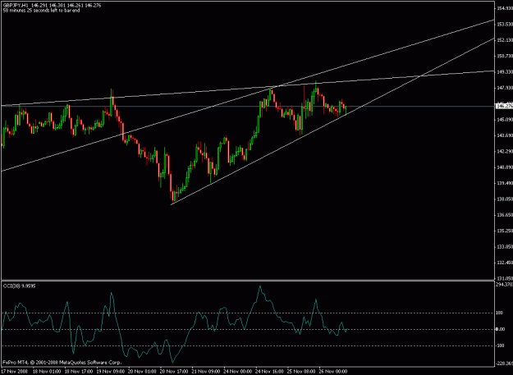Click the 24 Nov 16:00 time label
Image resolution: width=513 pixels, height=375 pixels.
coord(269,372)
